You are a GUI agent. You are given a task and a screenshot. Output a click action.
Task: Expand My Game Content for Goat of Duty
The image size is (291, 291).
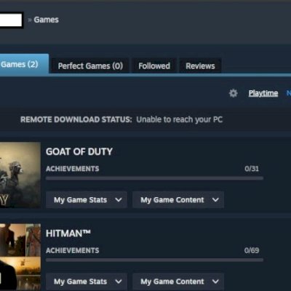click(178, 200)
